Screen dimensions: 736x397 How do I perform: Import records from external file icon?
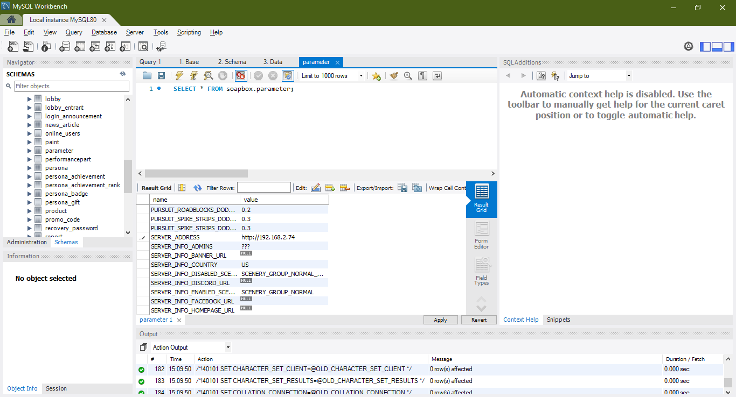pos(417,188)
